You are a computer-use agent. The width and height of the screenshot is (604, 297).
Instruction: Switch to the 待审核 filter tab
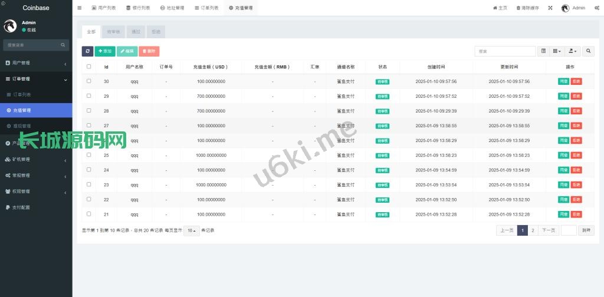113,31
